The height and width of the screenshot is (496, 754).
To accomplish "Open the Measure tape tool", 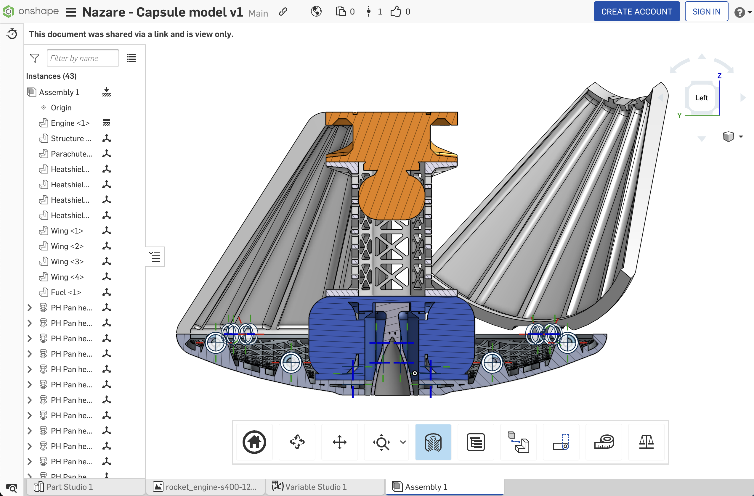I will coord(604,442).
